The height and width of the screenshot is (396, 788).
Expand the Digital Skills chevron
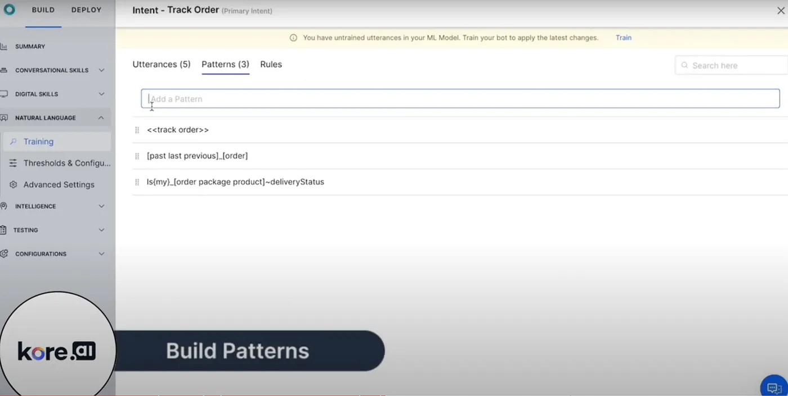(x=101, y=94)
